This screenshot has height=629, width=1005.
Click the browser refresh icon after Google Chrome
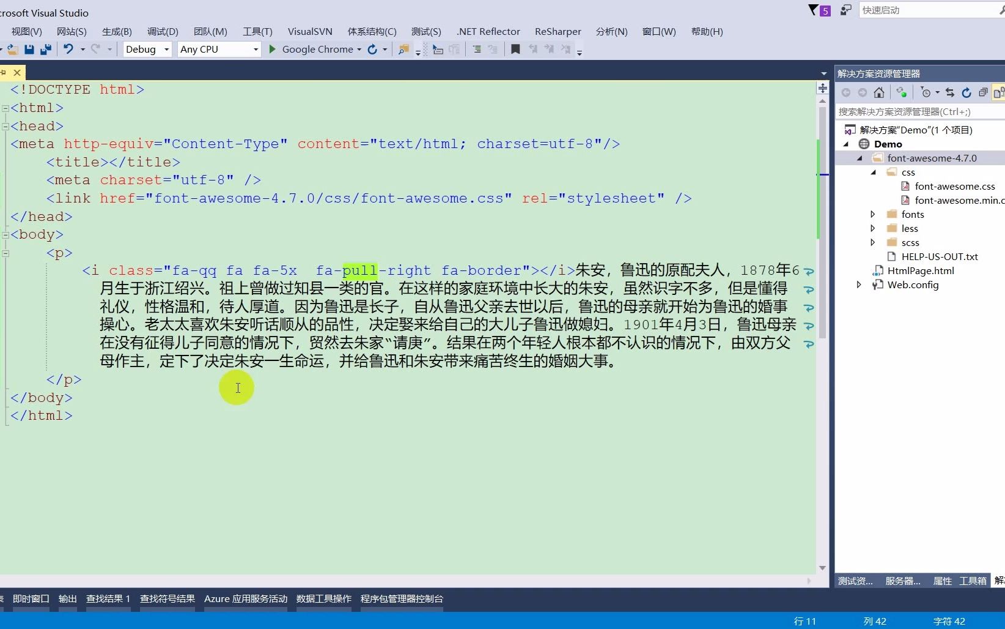click(372, 50)
